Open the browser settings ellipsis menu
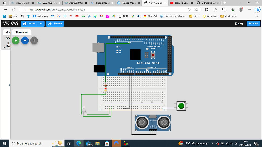The height and width of the screenshot is (147, 262). click(x=250, y=9)
